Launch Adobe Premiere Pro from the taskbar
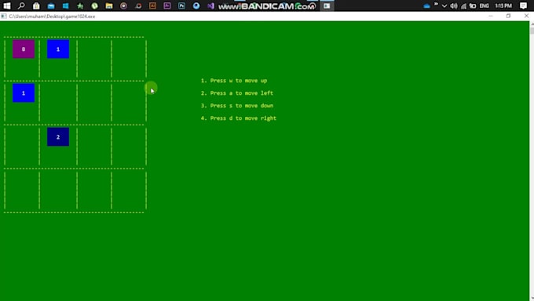This screenshot has height=301, width=534. click(167, 5)
